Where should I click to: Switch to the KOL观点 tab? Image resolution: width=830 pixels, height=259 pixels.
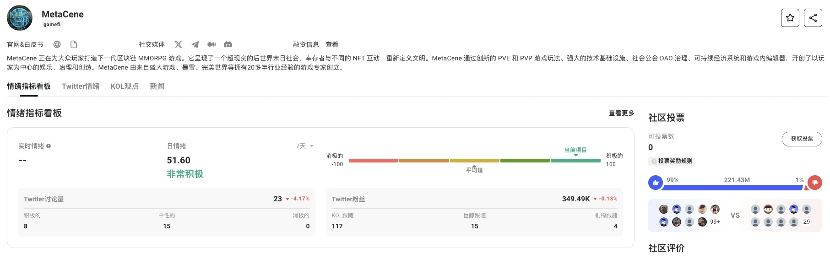pos(125,86)
